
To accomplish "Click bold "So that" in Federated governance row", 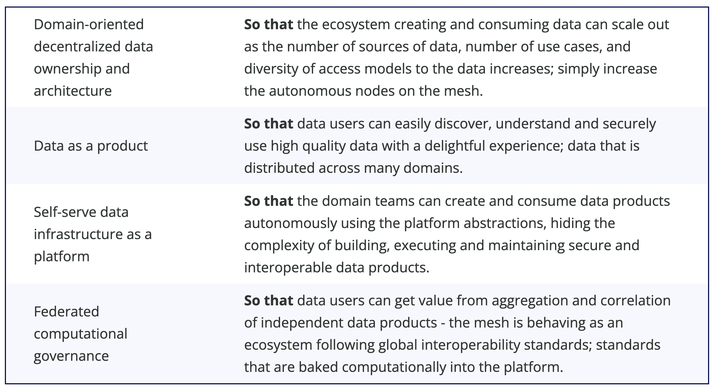I will coord(268,300).
